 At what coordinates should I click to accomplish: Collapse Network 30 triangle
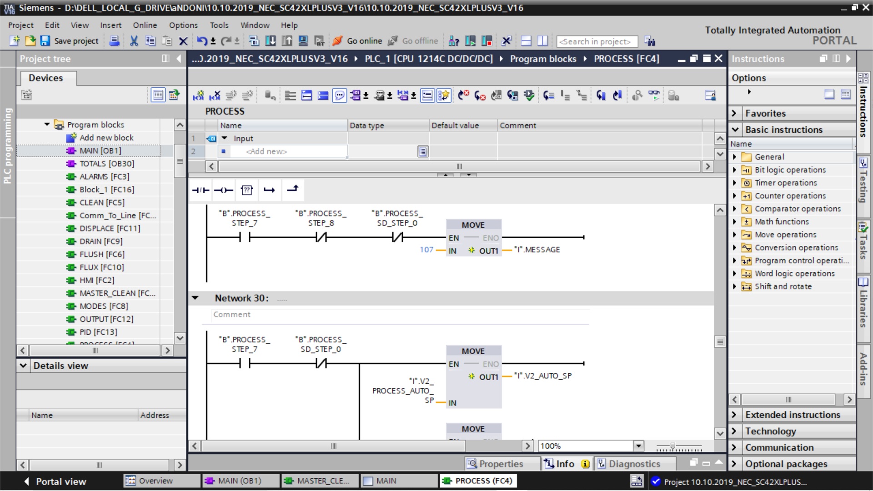coord(196,298)
